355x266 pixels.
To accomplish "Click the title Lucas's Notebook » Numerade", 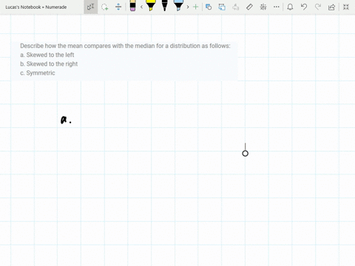I will [36, 7].
